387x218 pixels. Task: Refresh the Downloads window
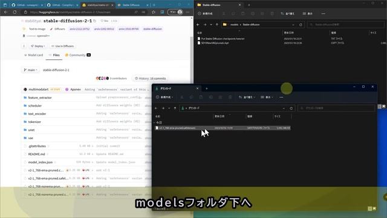[291, 108]
